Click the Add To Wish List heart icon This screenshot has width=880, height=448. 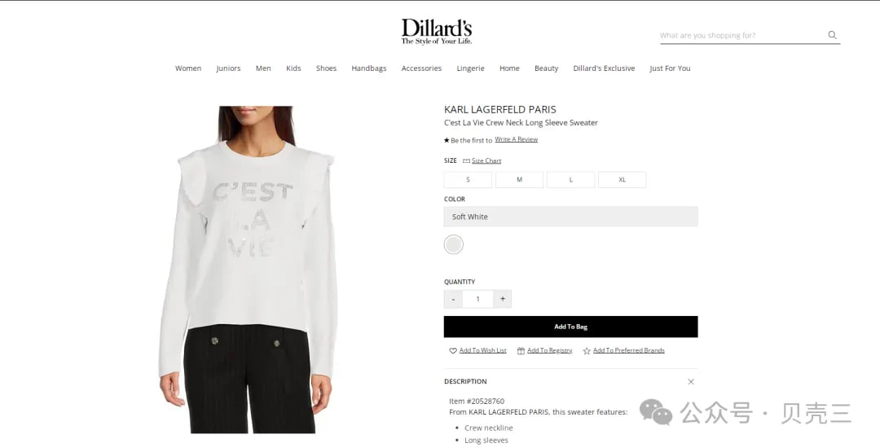coord(453,350)
